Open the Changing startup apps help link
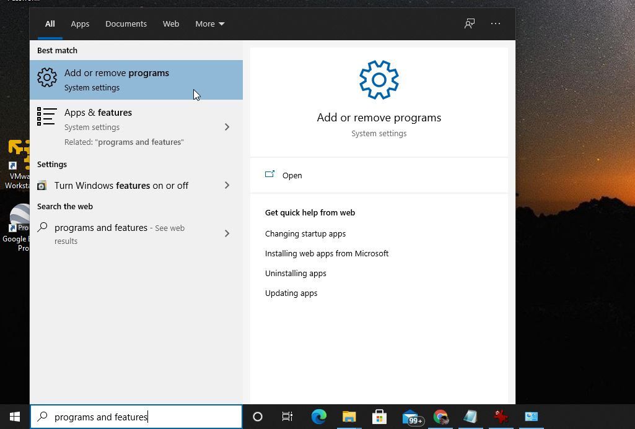635x429 pixels. pos(305,233)
